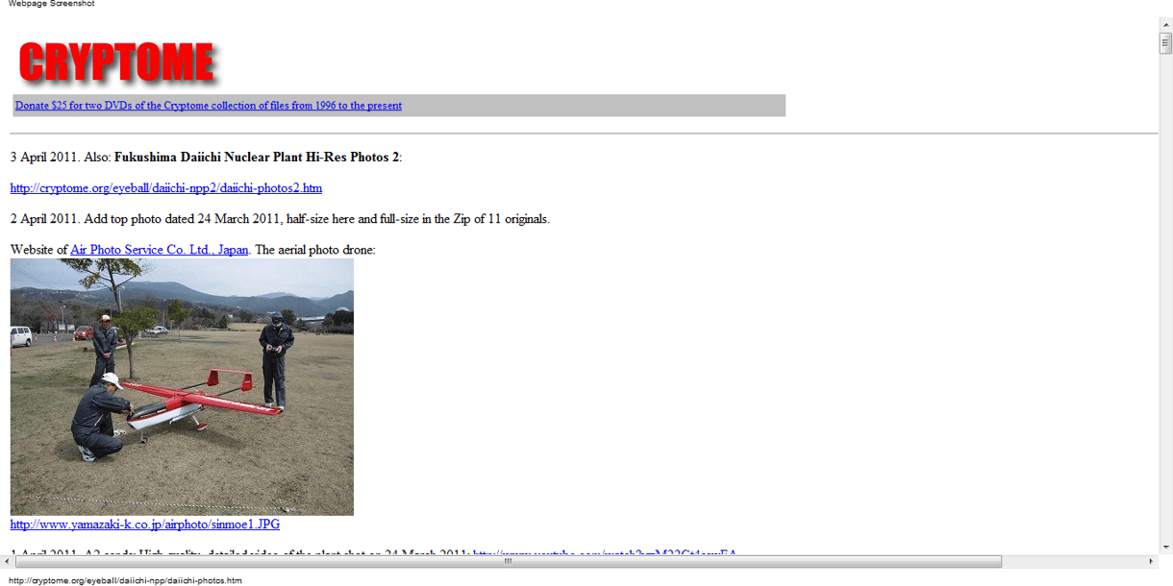Image resolution: width=1173 pixels, height=586 pixels.
Task: Click the page URL text ending in daiichi-photos.htm
Action: (x=125, y=580)
